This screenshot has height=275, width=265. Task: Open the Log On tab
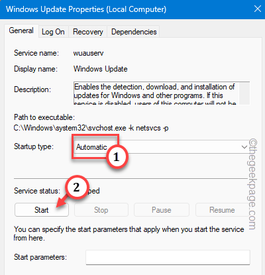point(53,32)
